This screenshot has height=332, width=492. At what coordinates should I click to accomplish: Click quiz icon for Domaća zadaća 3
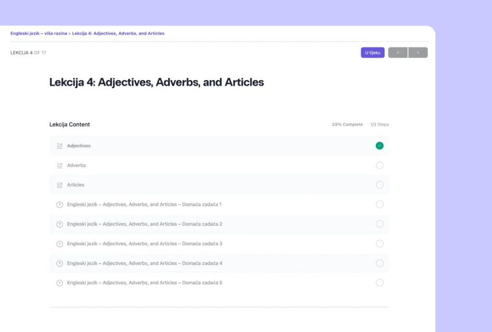(60, 244)
